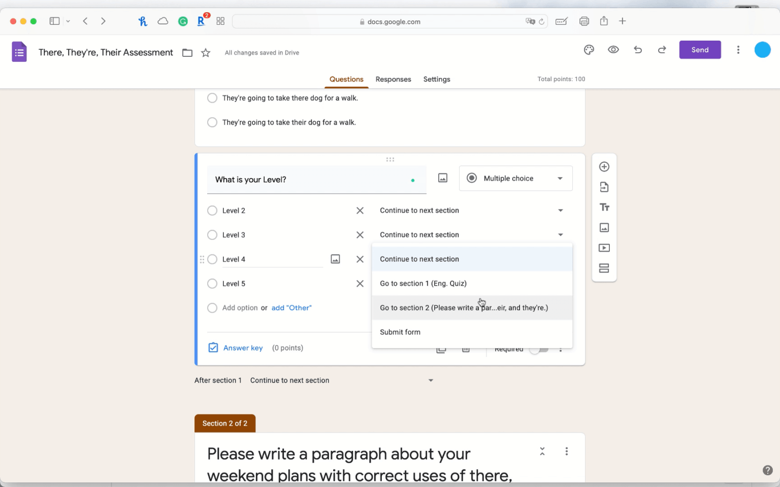Switch to the Responses tab
Viewport: 780px width, 487px height.
click(x=393, y=79)
